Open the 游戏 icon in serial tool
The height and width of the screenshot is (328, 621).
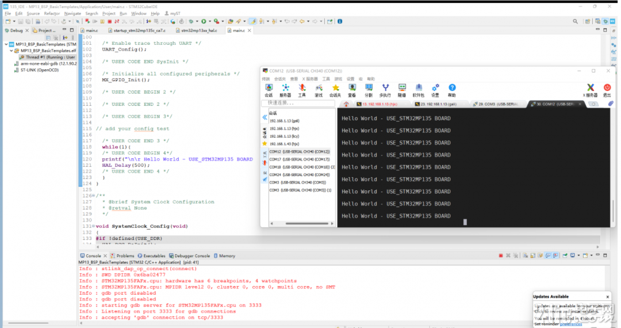[319, 90]
